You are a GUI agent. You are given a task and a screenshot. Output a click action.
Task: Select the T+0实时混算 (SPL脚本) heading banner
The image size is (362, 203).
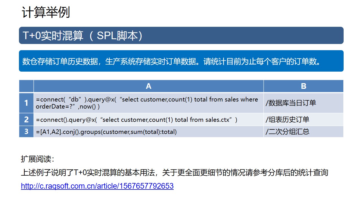[x=181, y=36]
